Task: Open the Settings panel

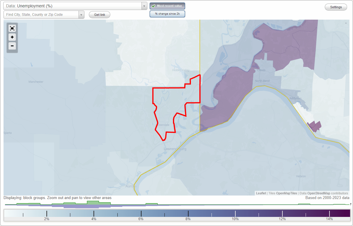Action: point(336,7)
